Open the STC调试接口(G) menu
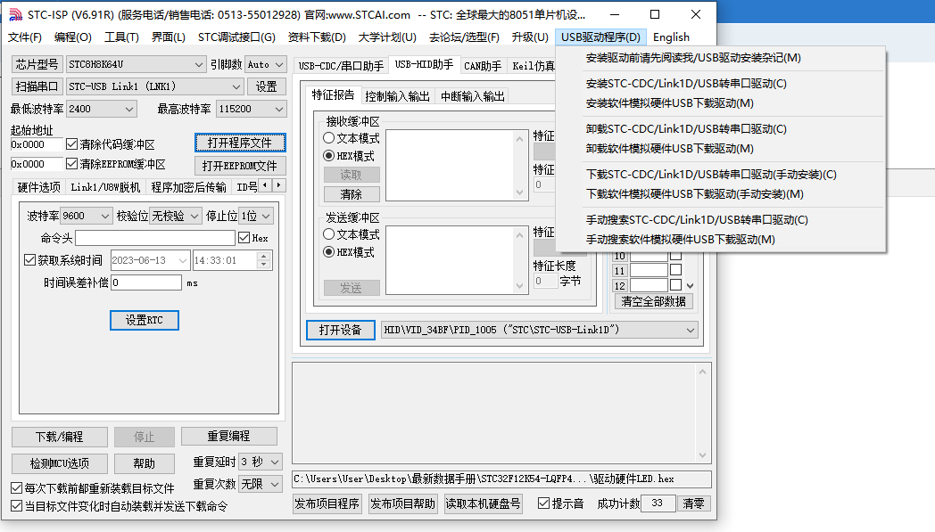This screenshot has height=532, width=935. [236, 37]
